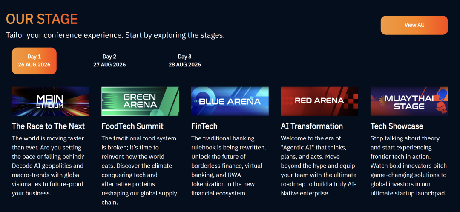Open the Blue Arena banner image
Viewport: 460px width, 212px height.
click(x=230, y=101)
